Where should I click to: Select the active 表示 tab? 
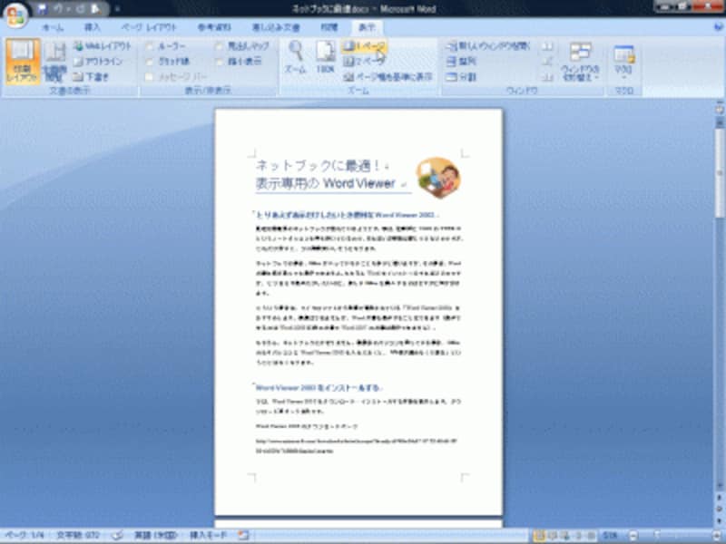(x=367, y=27)
